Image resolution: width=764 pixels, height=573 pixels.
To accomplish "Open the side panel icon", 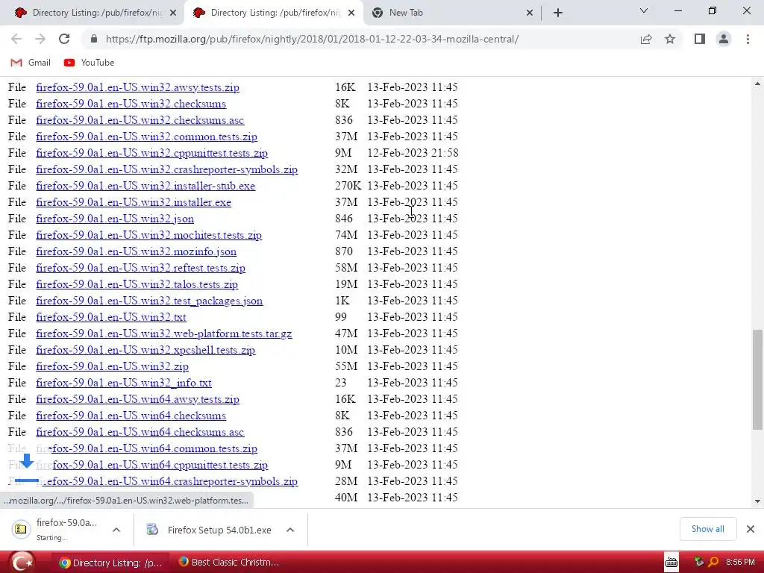I will click(700, 39).
